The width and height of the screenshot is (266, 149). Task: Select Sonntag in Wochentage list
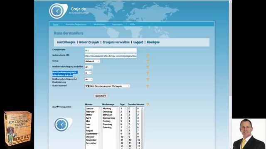(x=107, y=127)
